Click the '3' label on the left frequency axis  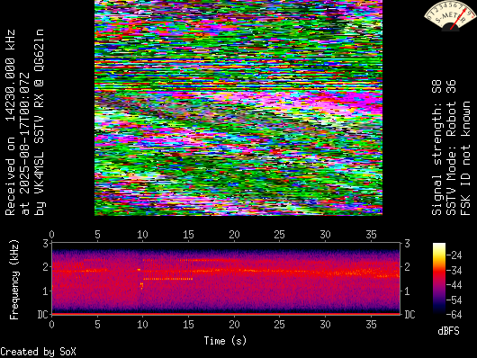point(45,244)
